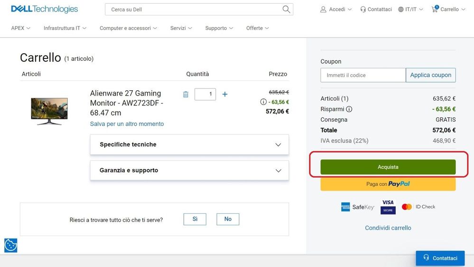Delete the monitor with the trash icon
Viewport: 474px width, 267px height.
pyautogui.click(x=186, y=94)
